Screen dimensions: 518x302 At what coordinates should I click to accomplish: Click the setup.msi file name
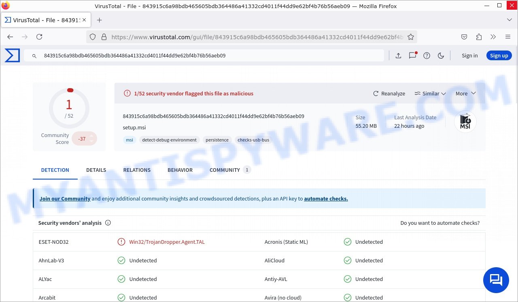(x=134, y=127)
